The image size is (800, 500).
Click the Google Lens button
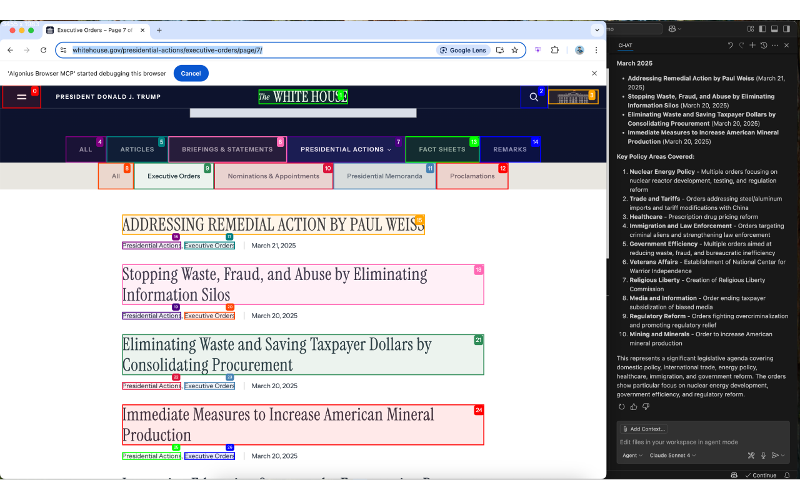coord(463,50)
